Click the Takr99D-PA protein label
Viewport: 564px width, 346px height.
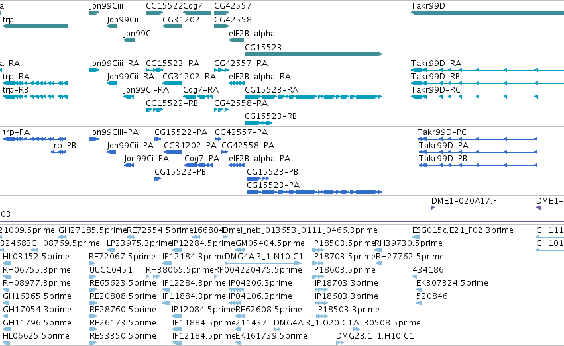point(443,146)
